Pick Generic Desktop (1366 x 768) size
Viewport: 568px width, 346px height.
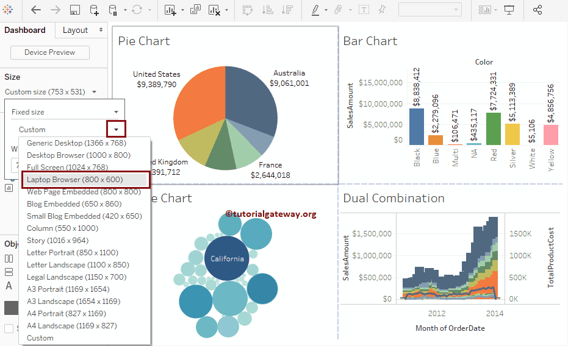(76, 143)
